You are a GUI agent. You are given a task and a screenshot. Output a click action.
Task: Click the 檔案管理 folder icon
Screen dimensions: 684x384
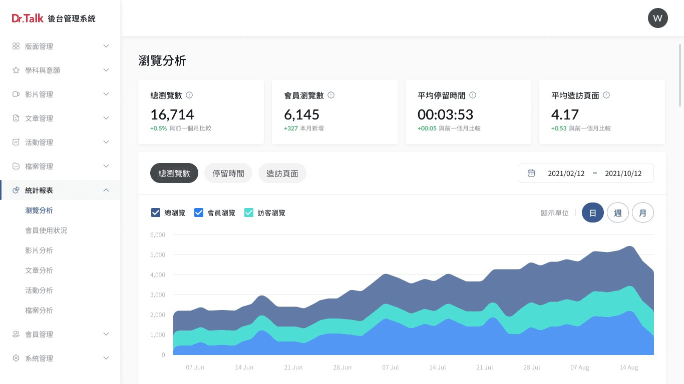[x=16, y=166]
